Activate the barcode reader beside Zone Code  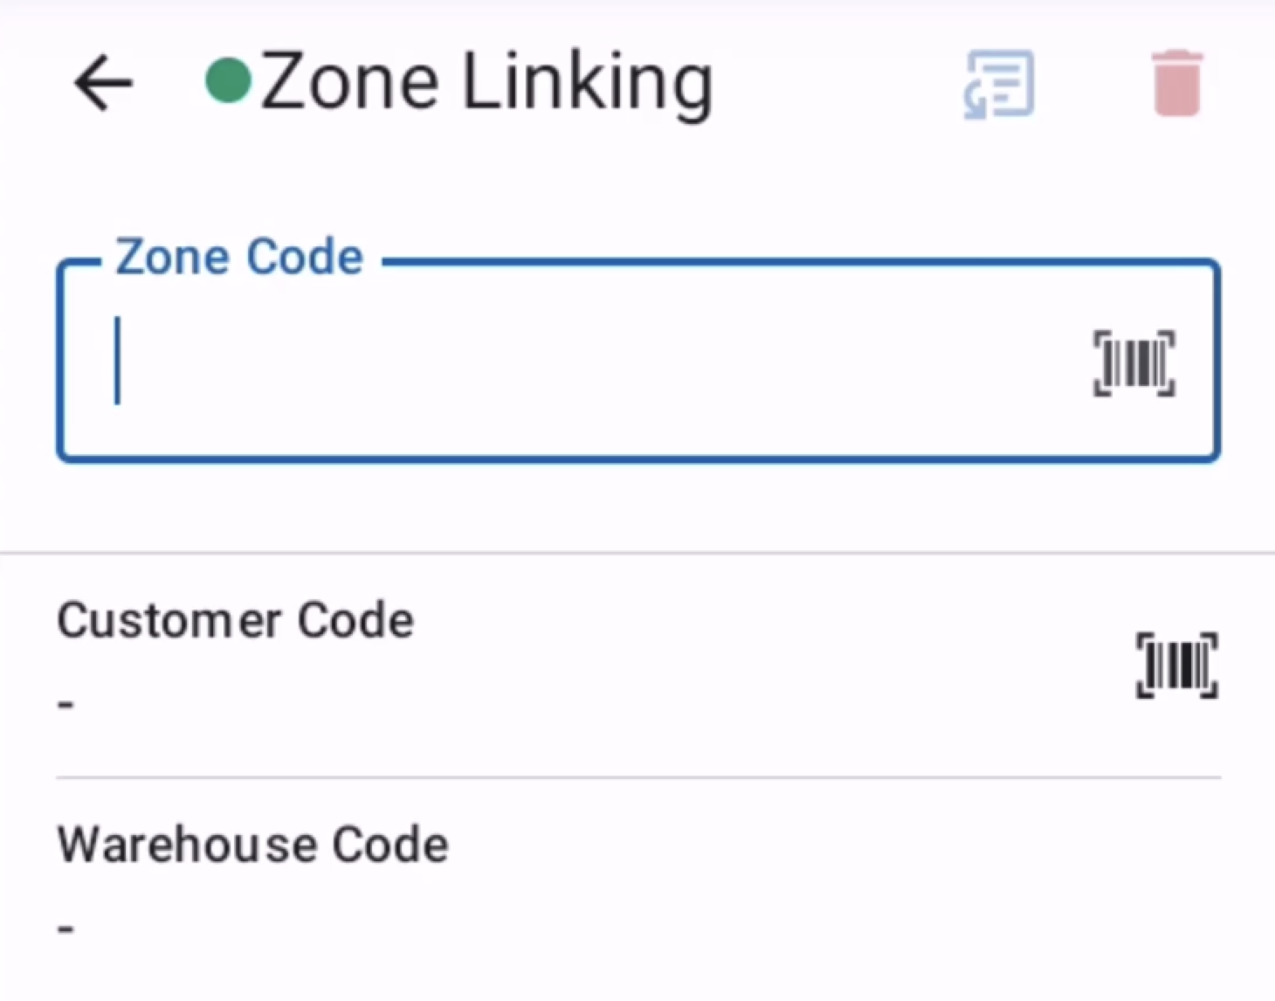1133,364
